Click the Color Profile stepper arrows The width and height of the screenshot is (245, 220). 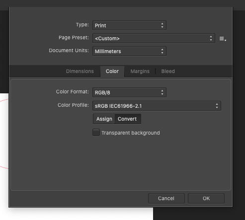tap(217, 106)
